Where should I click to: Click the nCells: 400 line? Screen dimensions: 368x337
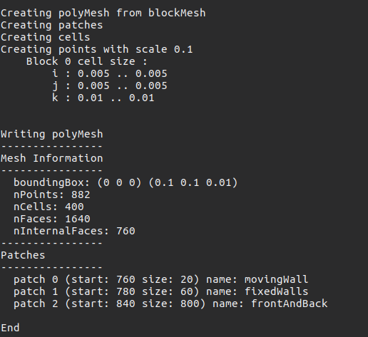click(x=48, y=207)
